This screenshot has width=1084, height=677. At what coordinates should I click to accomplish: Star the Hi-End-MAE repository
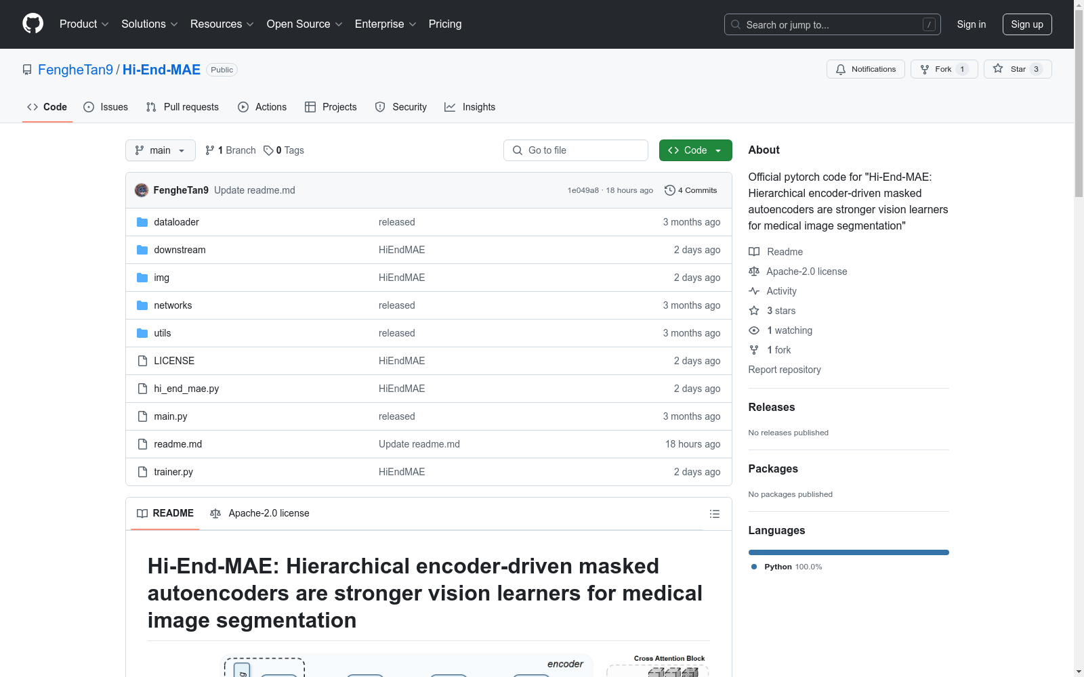(x=1017, y=69)
